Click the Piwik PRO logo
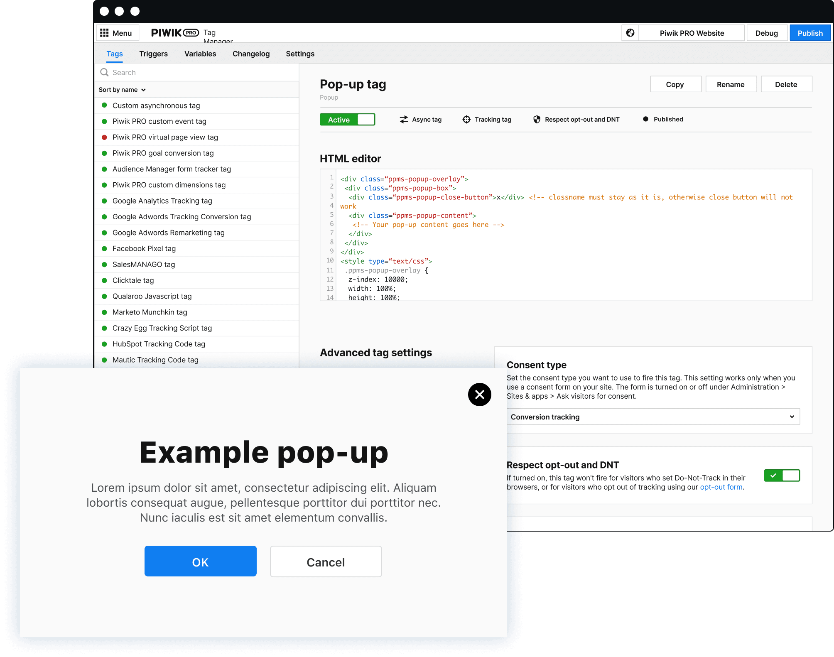The height and width of the screenshot is (657, 834). [x=174, y=32]
